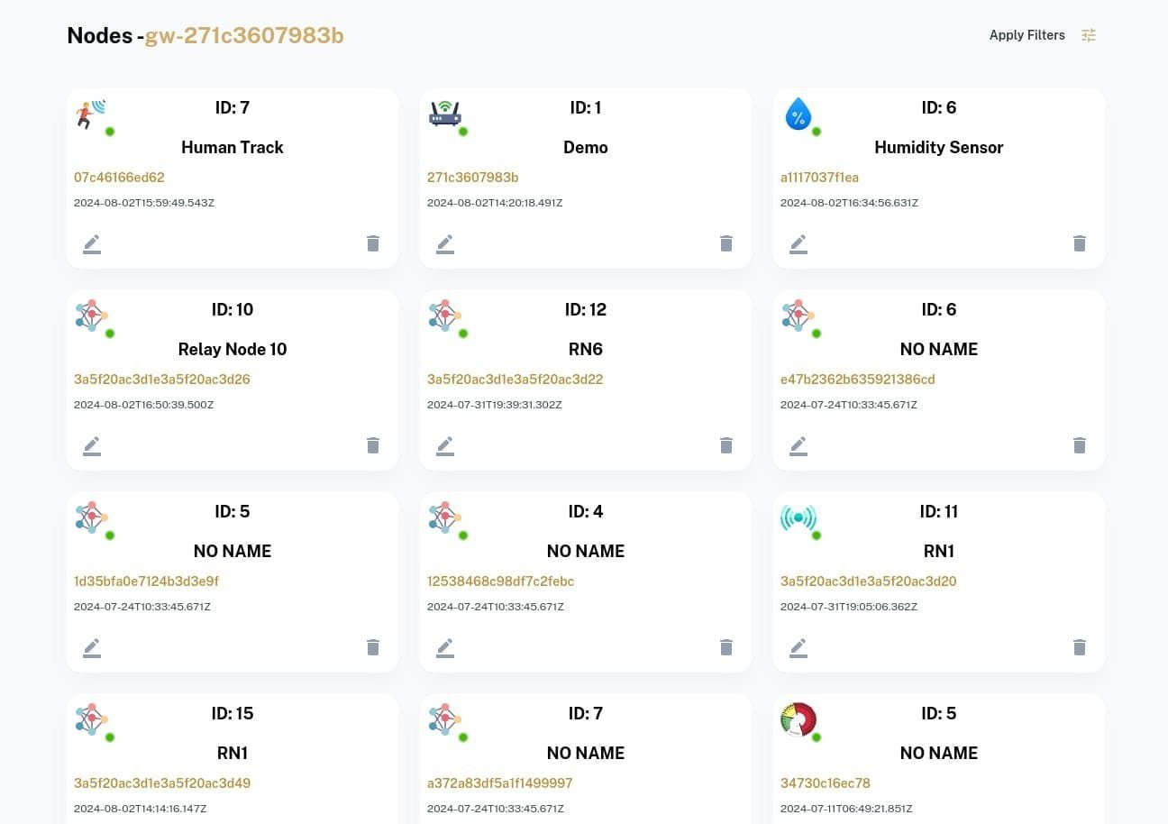This screenshot has height=824, width=1168.
Task: Edit the RN6 node
Action: pyautogui.click(x=445, y=445)
